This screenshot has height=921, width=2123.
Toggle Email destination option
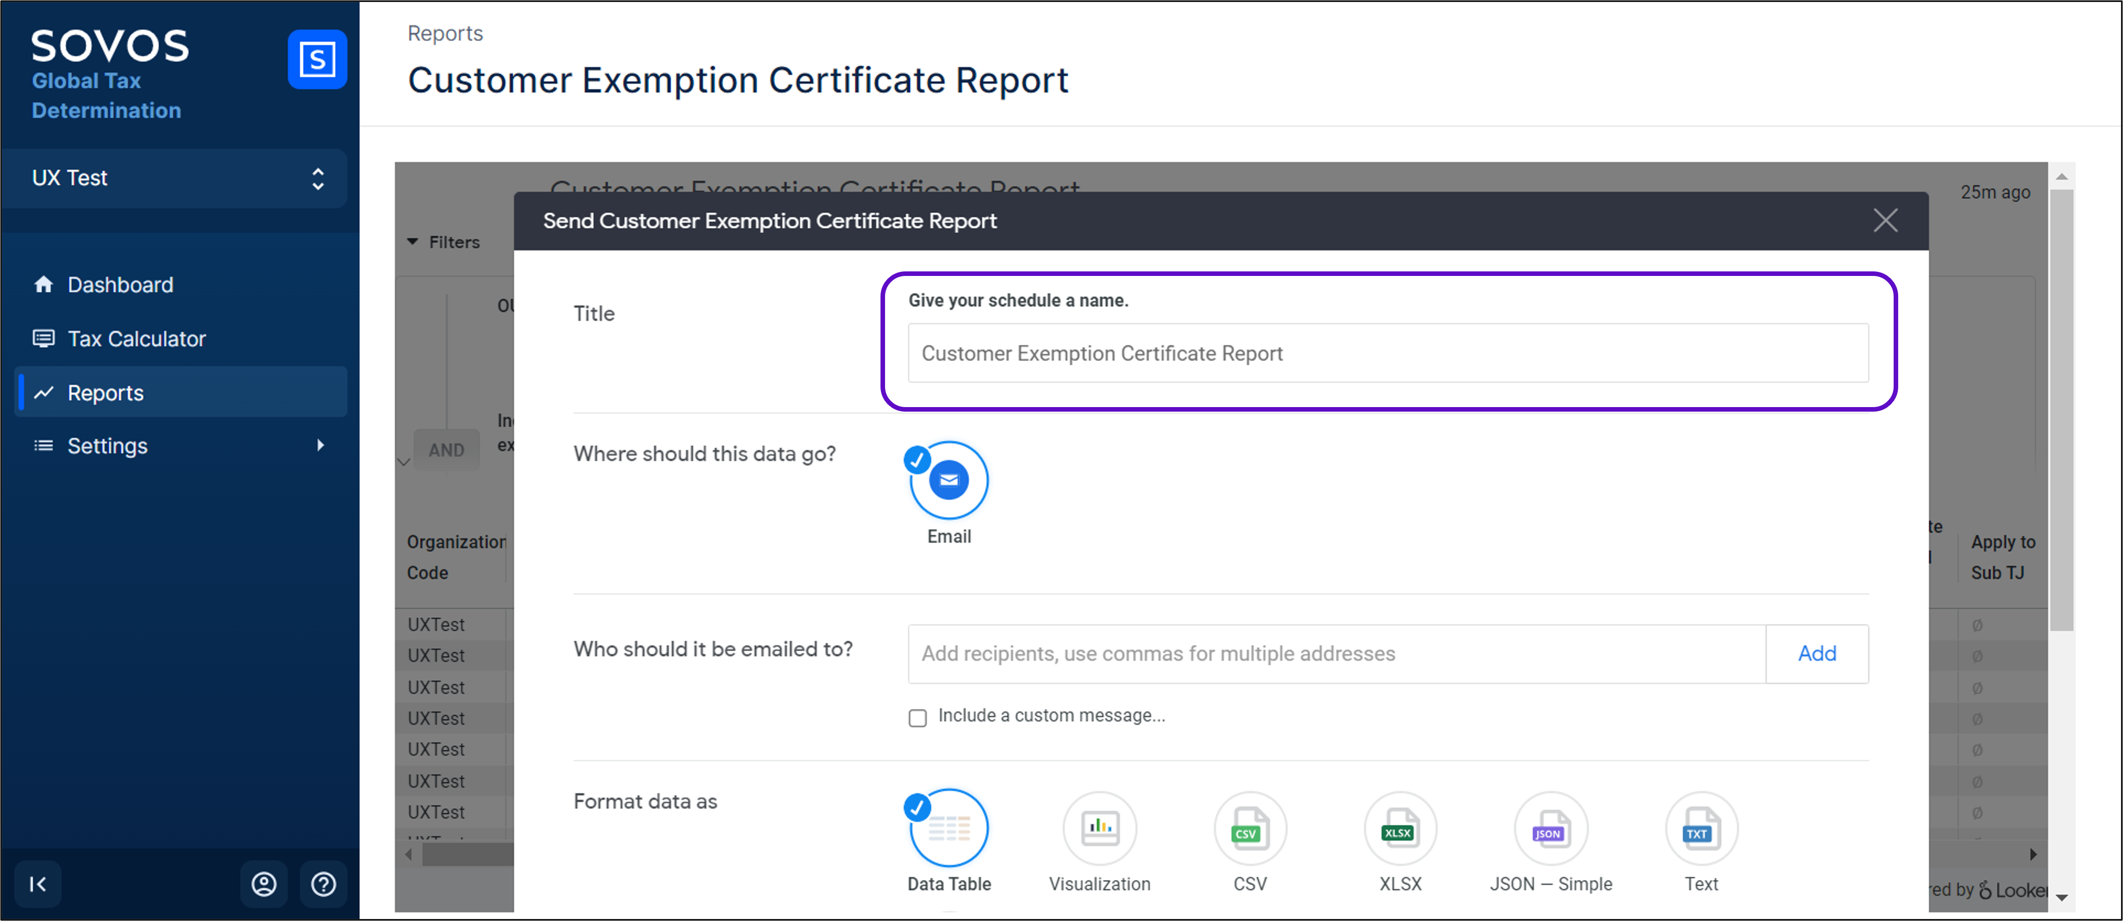pyautogui.click(x=949, y=480)
